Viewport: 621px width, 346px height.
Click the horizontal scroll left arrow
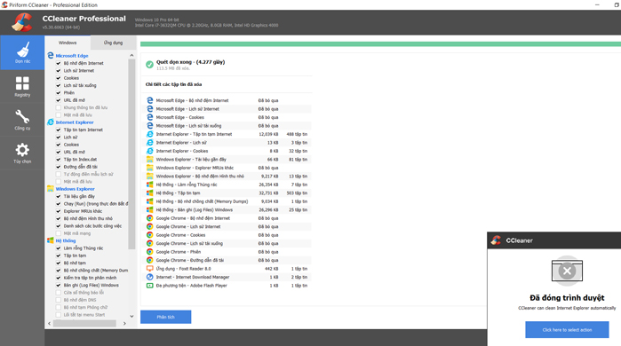click(49, 323)
